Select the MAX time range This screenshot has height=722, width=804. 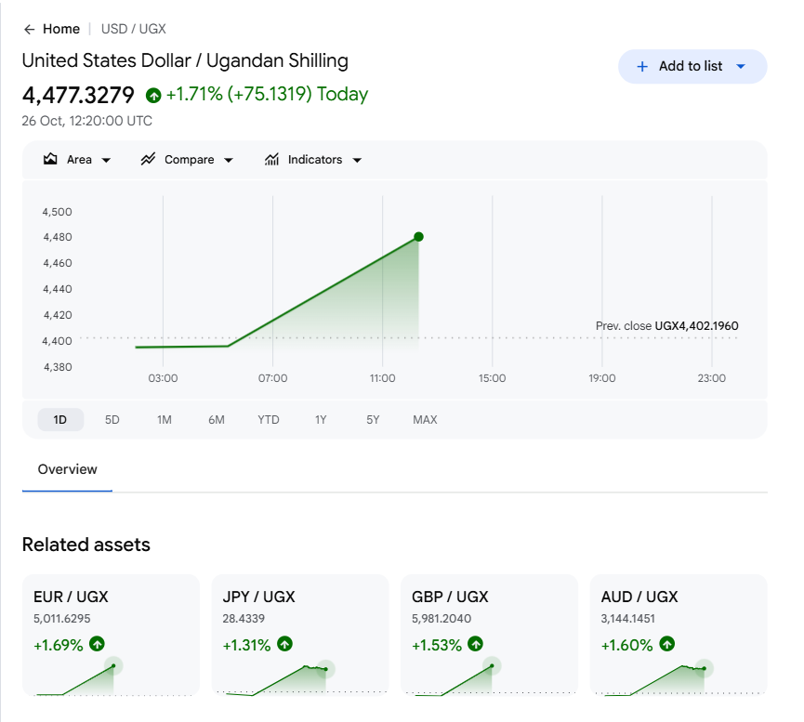425,419
